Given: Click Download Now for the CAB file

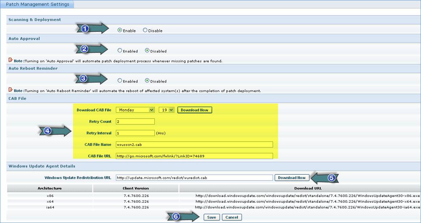Looking at the screenshot, I should pos(195,110).
